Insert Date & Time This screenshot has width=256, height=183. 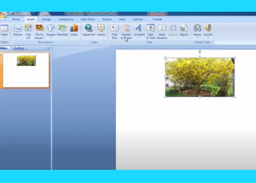[151, 32]
